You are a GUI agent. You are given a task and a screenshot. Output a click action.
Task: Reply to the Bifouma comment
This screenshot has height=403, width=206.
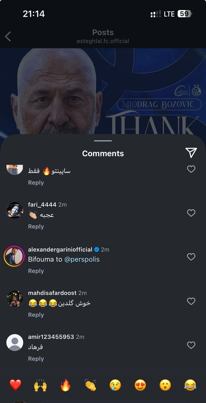pos(36,271)
